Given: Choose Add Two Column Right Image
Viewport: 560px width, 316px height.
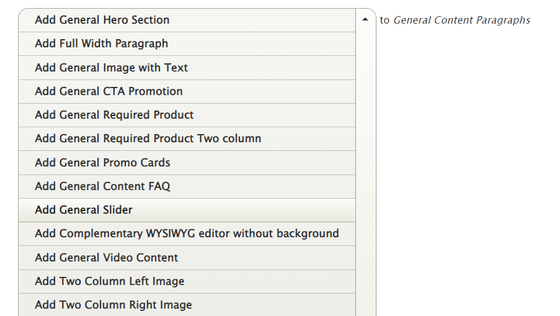Looking at the screenshot, I should pos(113,305).
